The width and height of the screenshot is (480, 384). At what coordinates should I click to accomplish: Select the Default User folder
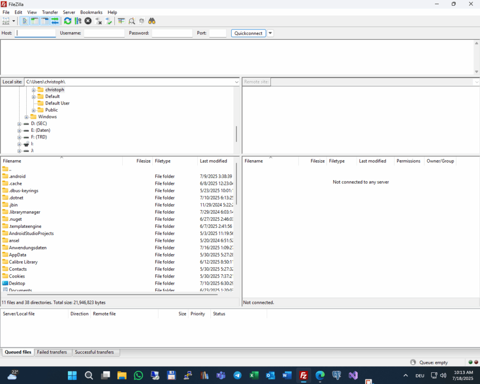pyautogui.click(x=57, y=103)
